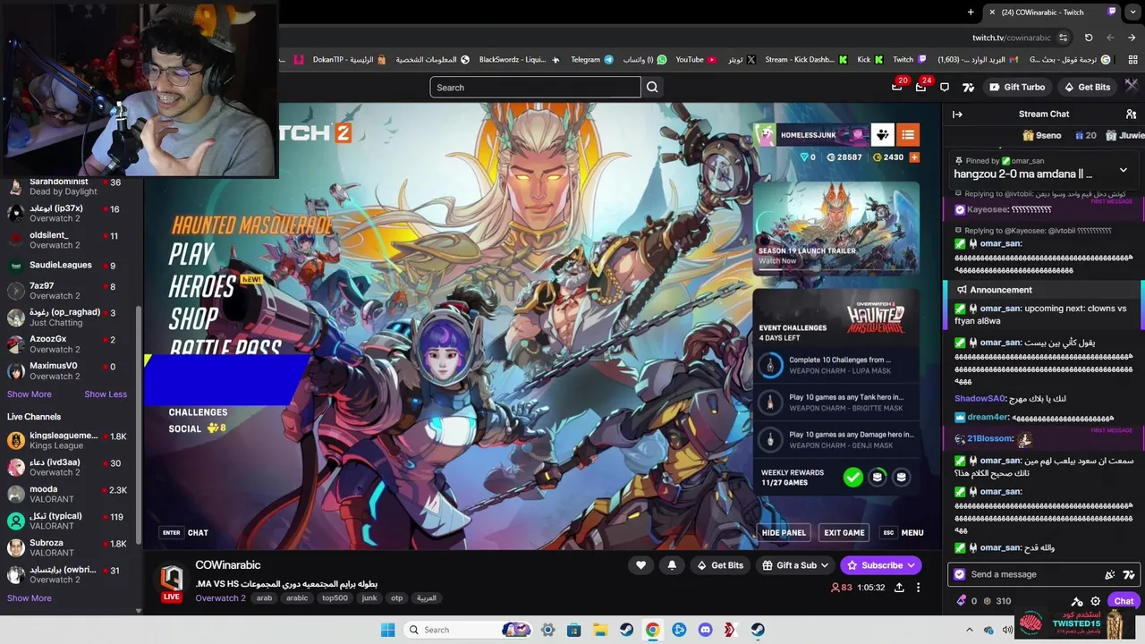Open MaximusV0 channel in sidebar
1145x644 pixels.
click(x=67, y=370)
